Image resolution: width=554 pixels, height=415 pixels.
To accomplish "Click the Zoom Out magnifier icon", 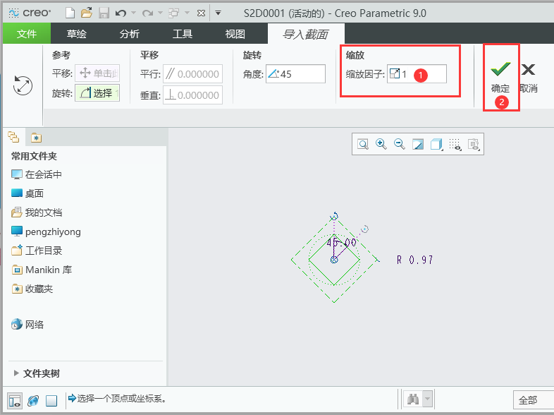I will pos(400,144).
